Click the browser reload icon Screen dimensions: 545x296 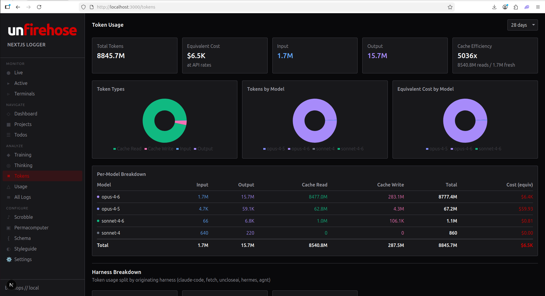(39, 7)
